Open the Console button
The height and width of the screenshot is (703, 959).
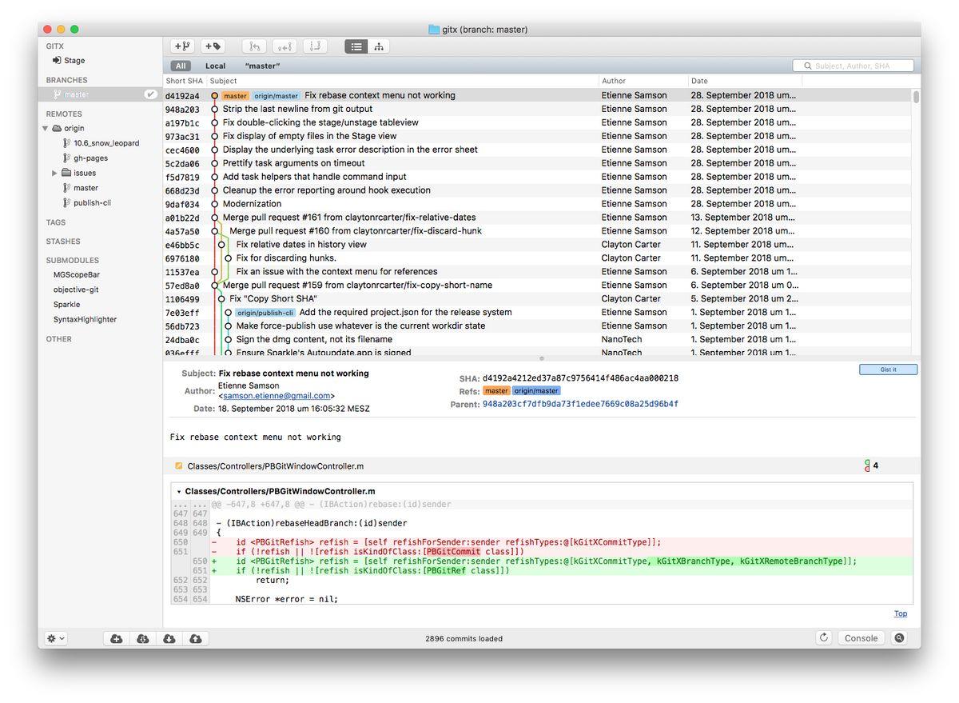pos(862,638)
